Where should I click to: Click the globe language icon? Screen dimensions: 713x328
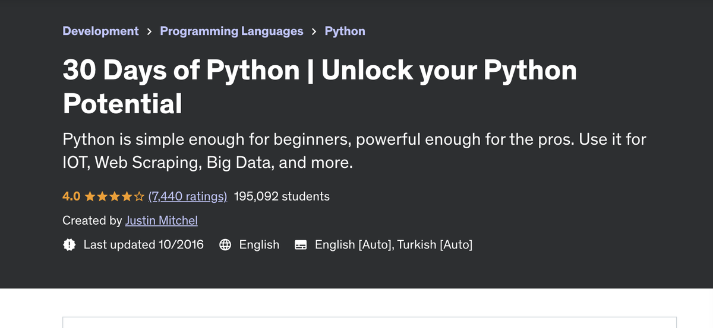coord(225,244)
